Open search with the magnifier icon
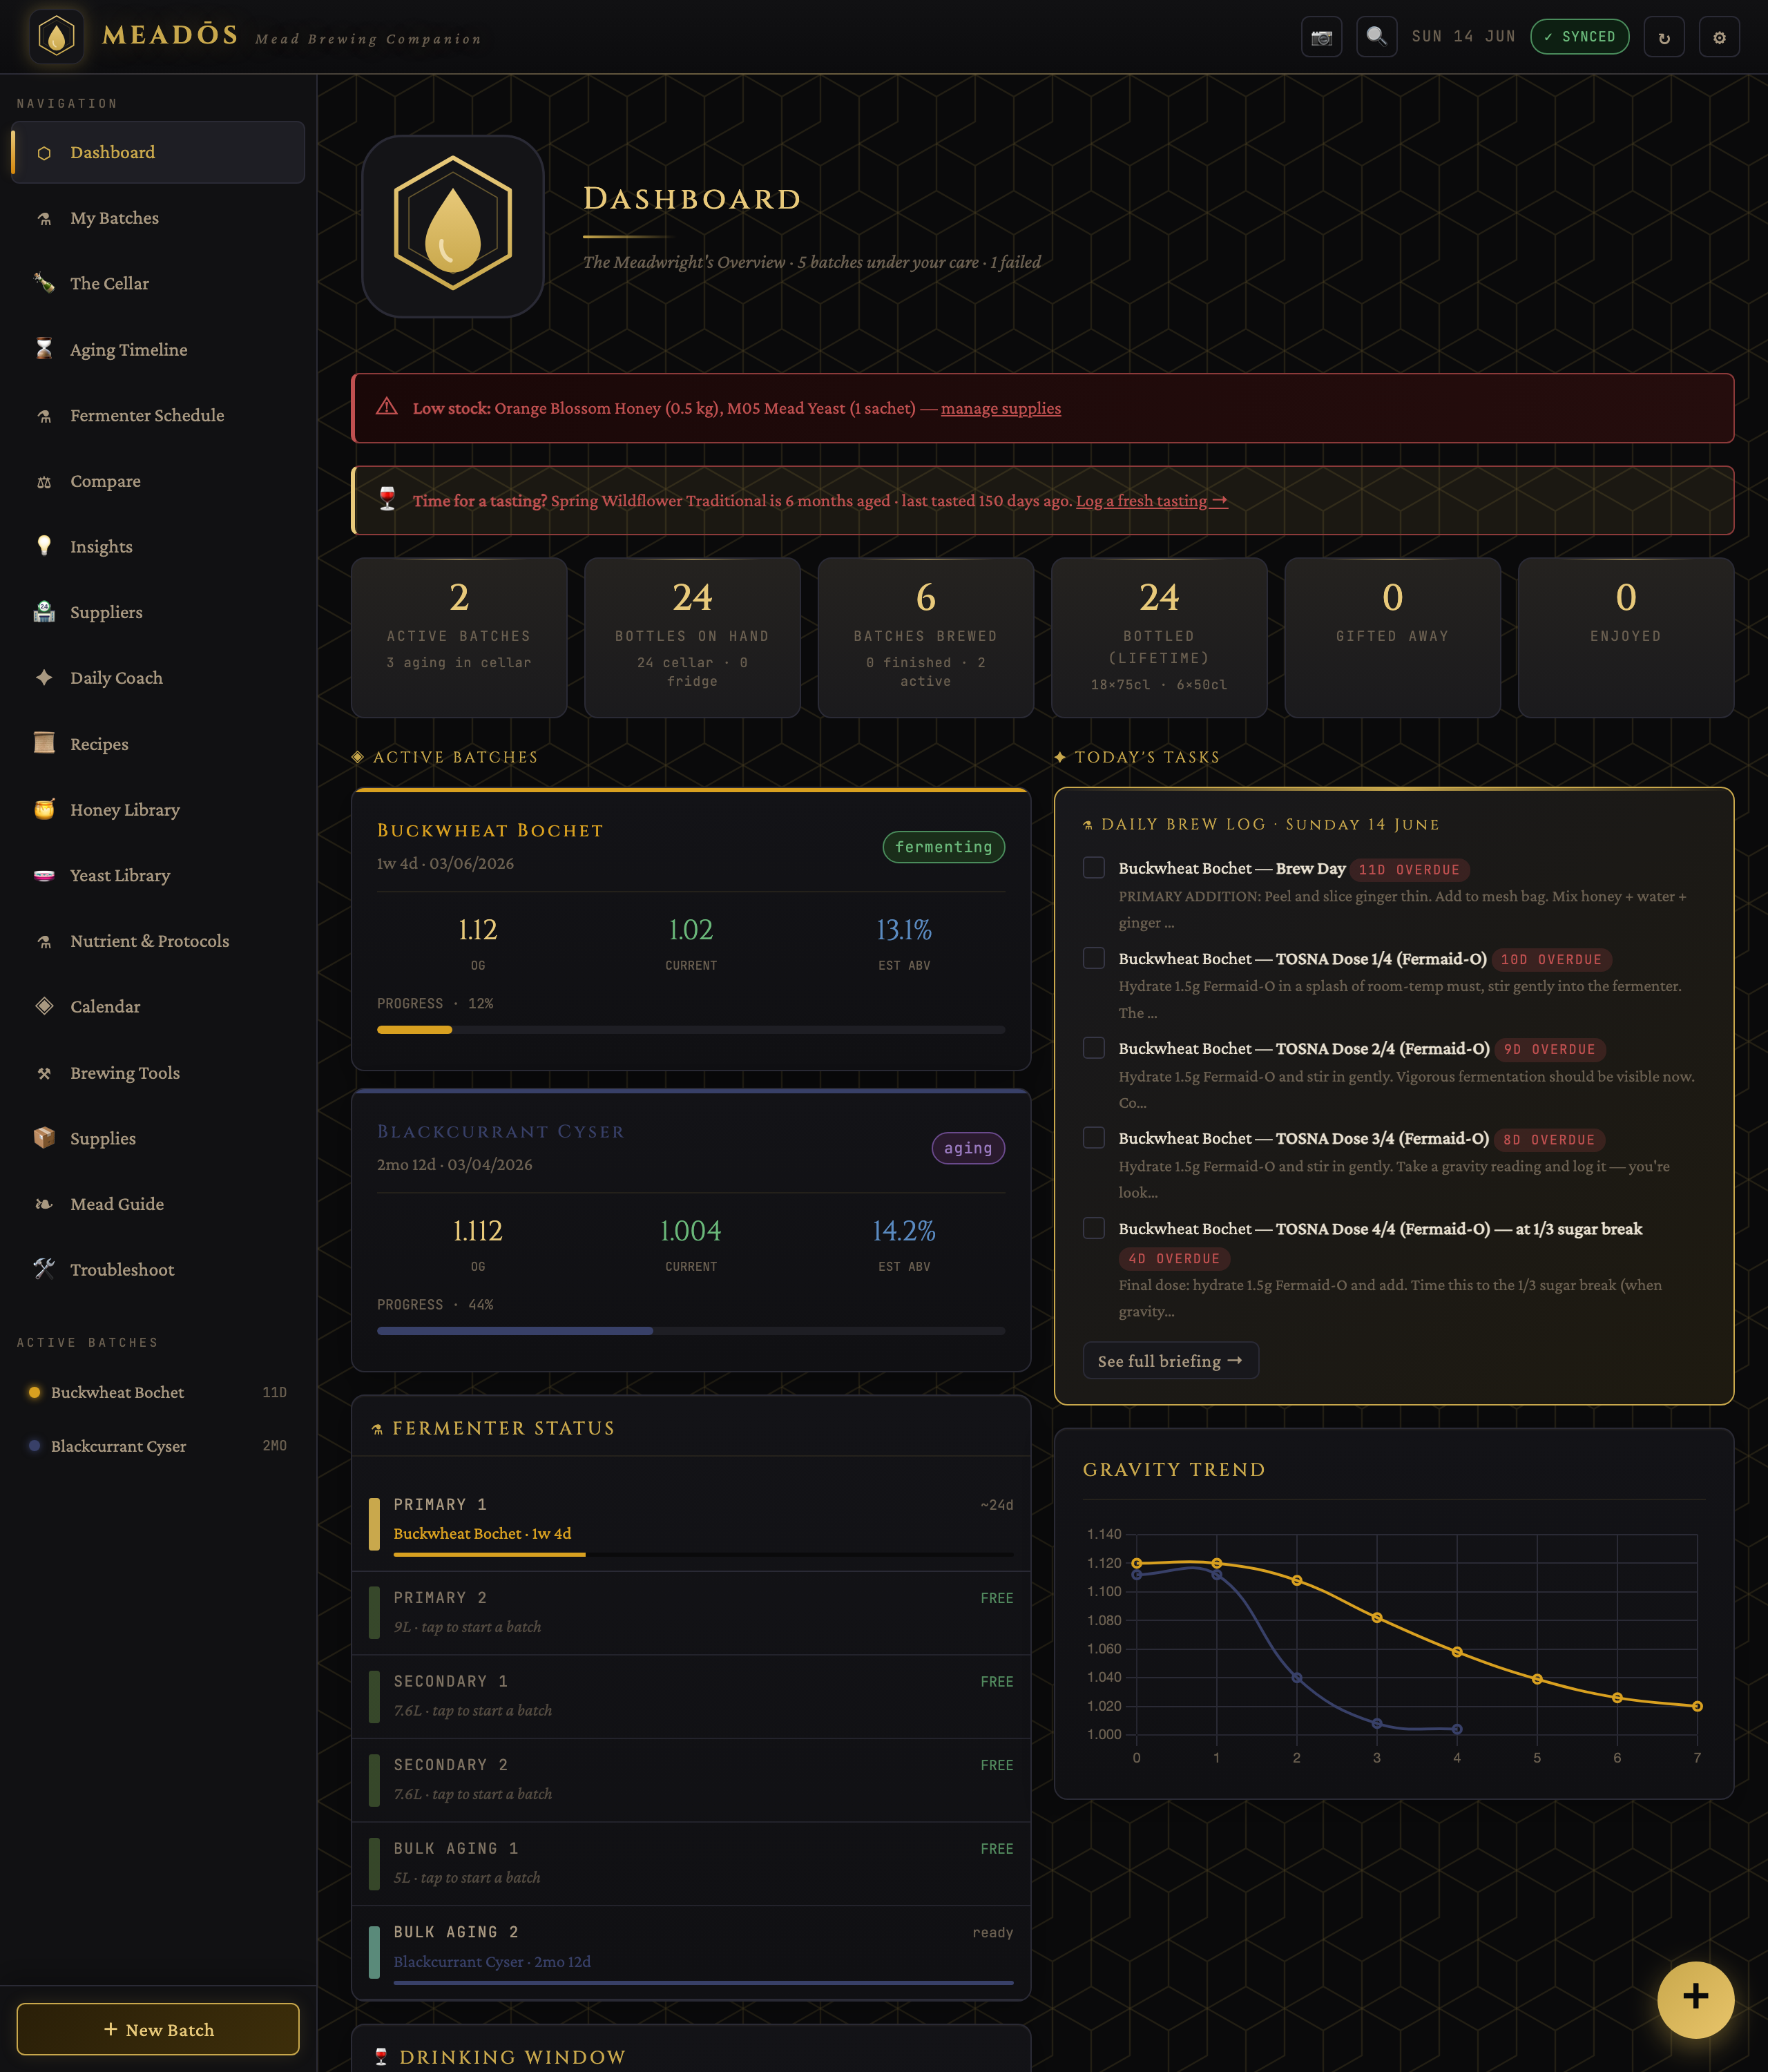This screenshot has height=2072, width=1768. [x=1376, y=37]
